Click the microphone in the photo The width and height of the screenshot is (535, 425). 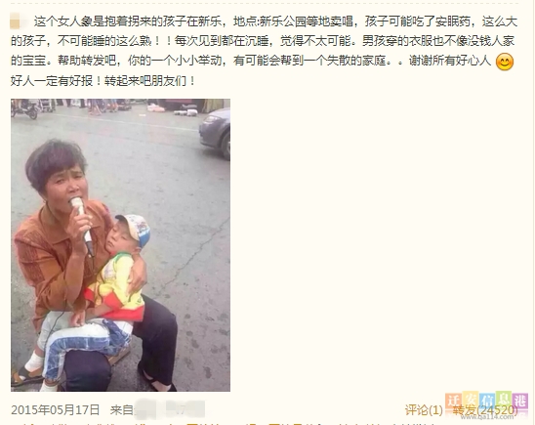(x=82, y=225)
